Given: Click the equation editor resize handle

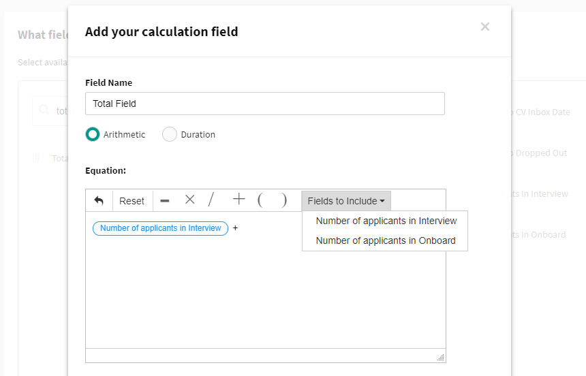Looking at the screenshot, I should tap(441, 358).
